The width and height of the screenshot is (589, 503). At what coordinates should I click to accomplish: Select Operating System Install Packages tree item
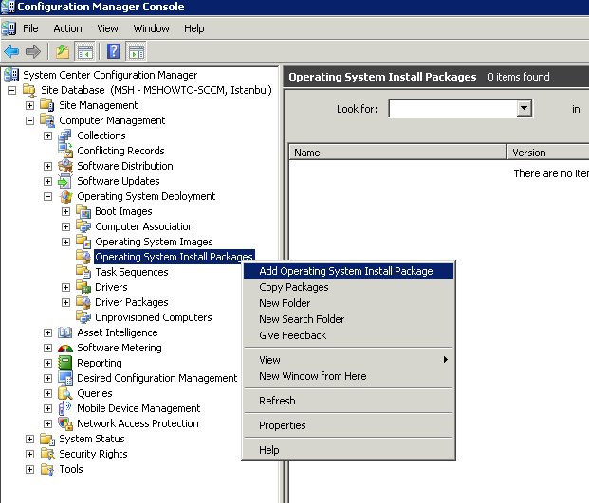click(174, 257)
